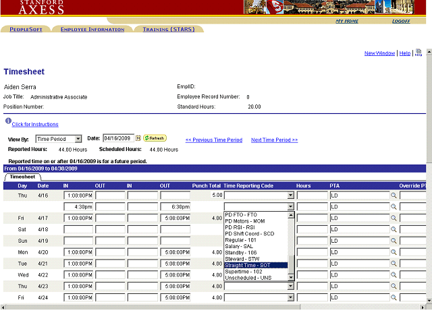Choose Regular - 101 from the open list
The width and height of the screenshot is (432, 323).
coord(240,240)
